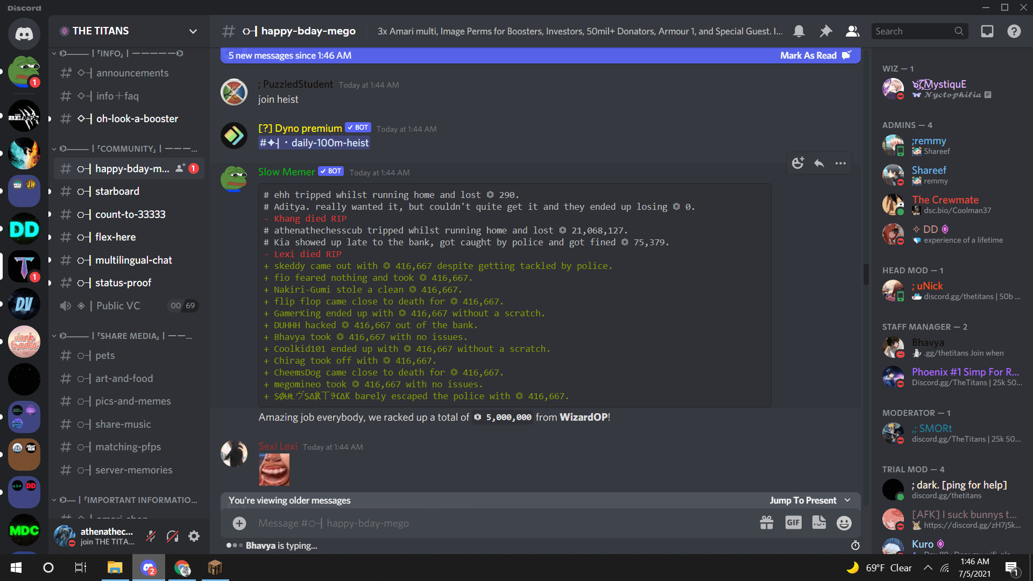Collapse the COMMUNITY channel category

(x=126, y=148)
